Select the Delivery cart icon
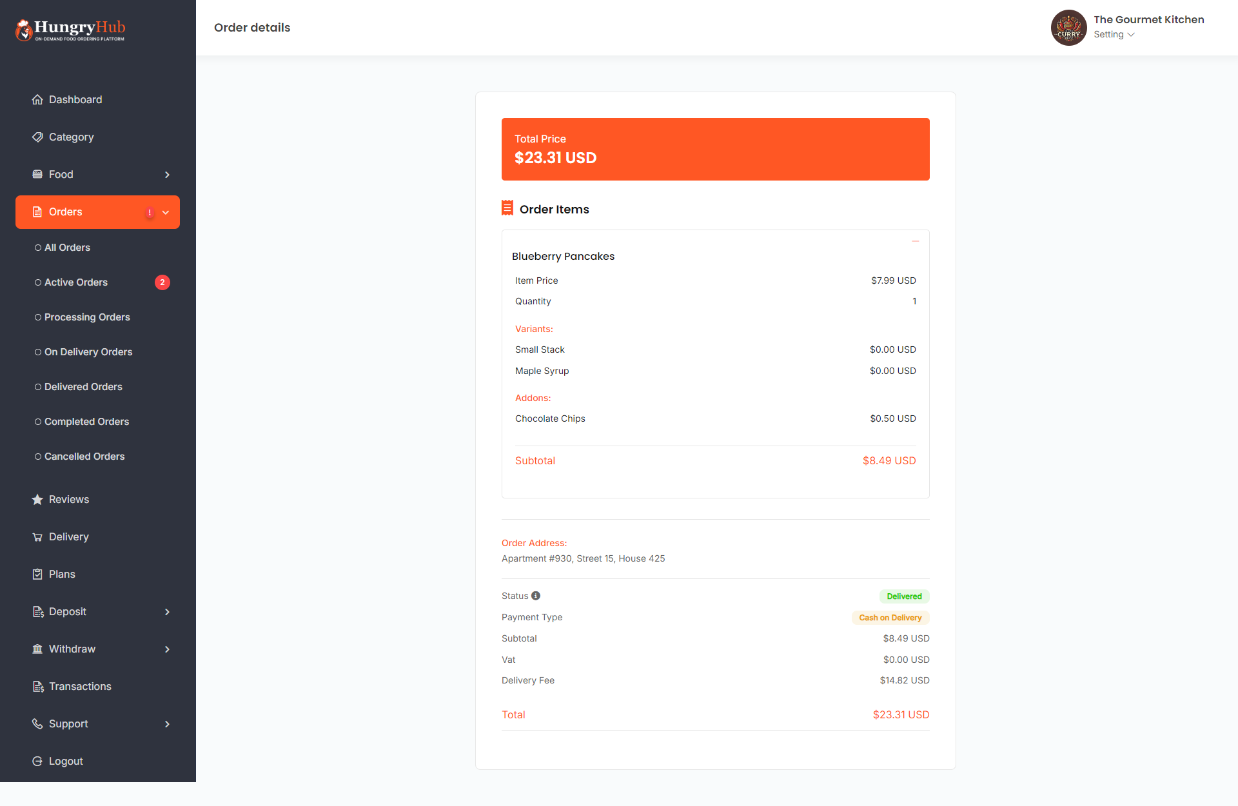The image size is (1238, 806). (x=38, y=536)
